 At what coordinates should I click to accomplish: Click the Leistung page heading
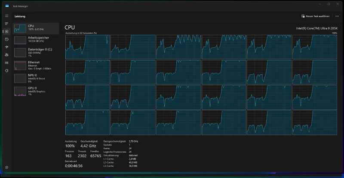[x=20, y=16]
